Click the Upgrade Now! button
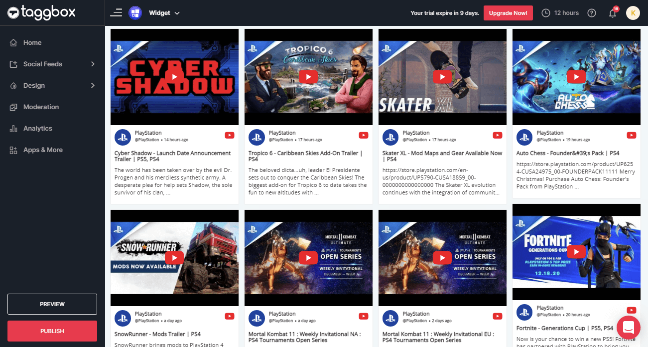 tap(508, 13)
